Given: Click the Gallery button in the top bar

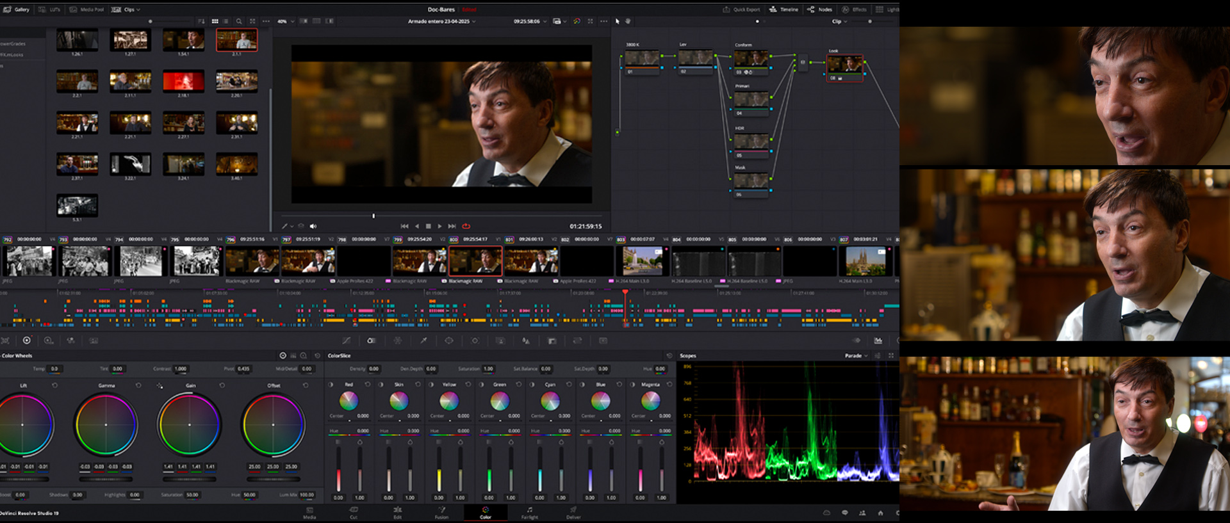Looking at the screenshot, I should [18, 10].
